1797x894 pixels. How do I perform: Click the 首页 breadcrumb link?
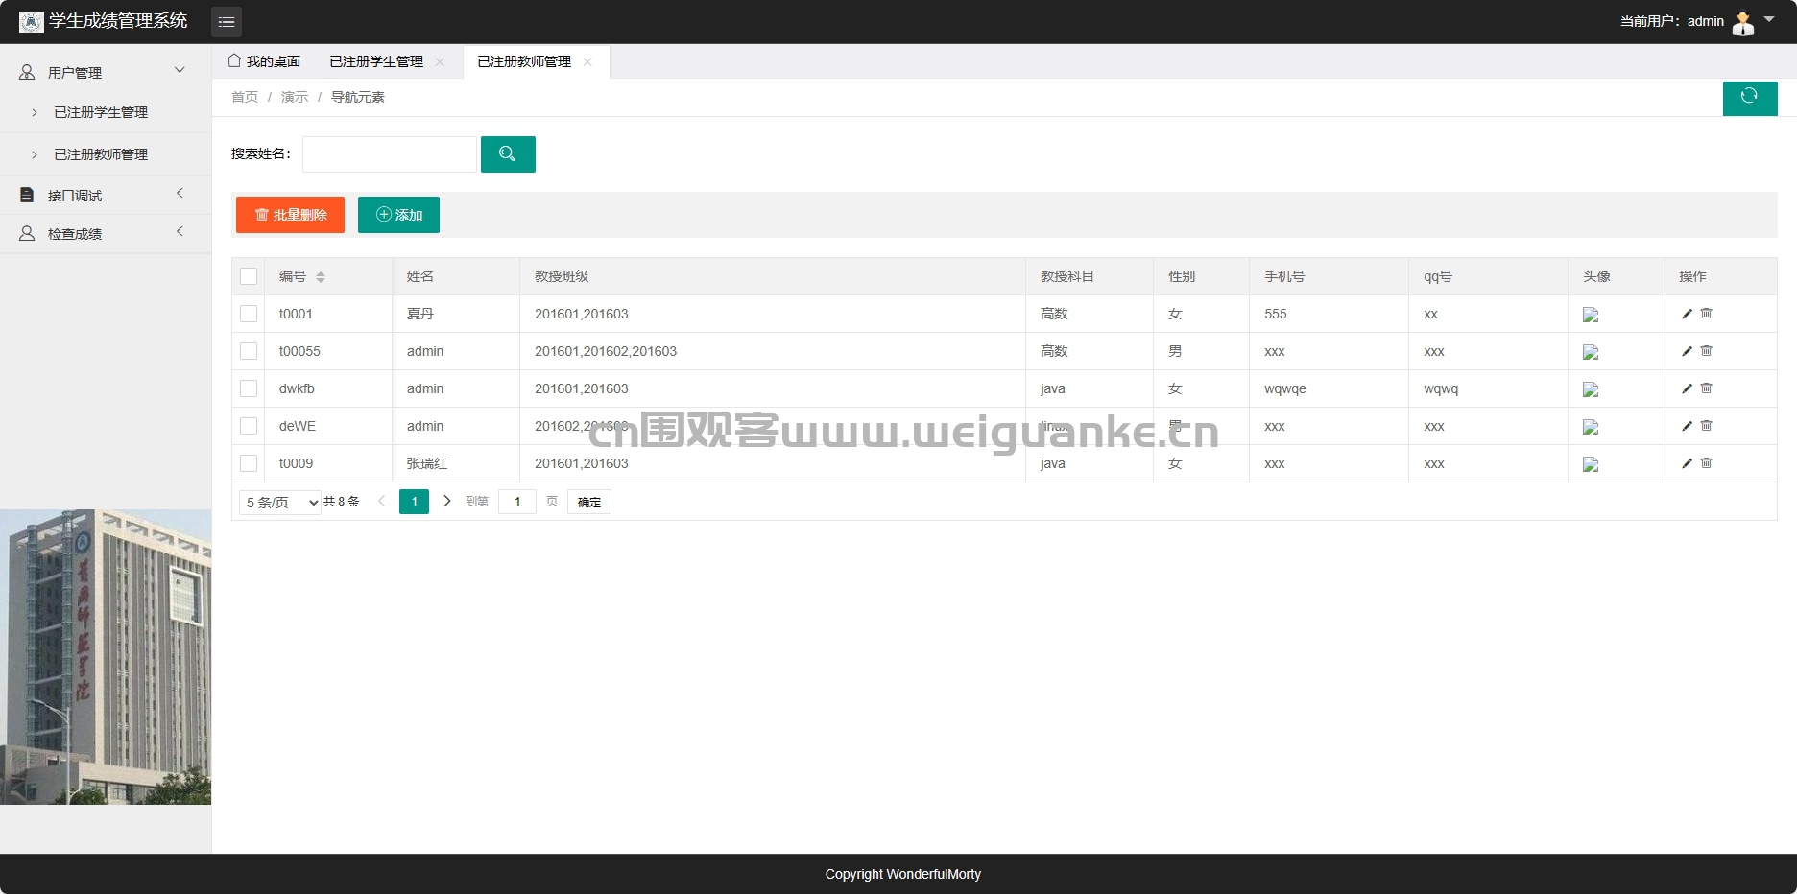245,97
